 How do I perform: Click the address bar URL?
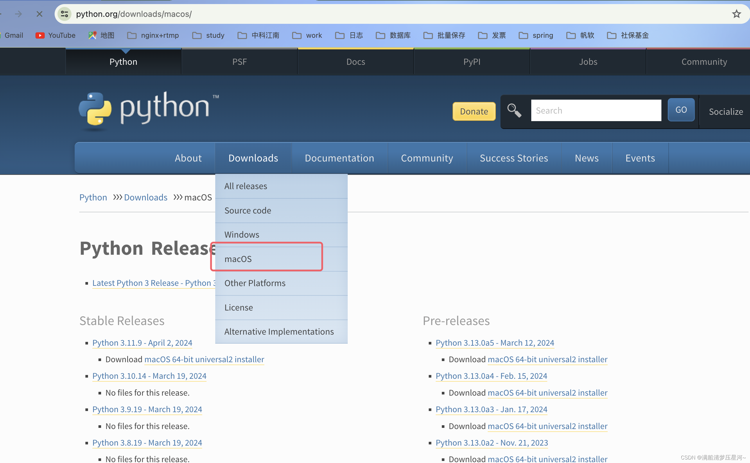point(134,14)
